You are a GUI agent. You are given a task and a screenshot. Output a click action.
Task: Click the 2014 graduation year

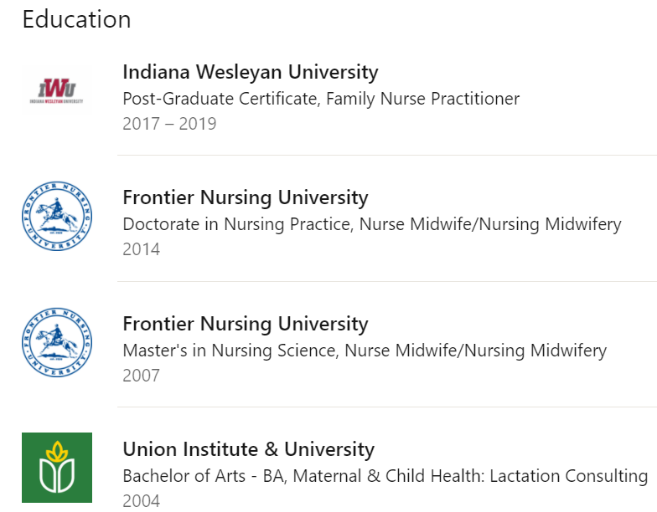coord(141,249)
